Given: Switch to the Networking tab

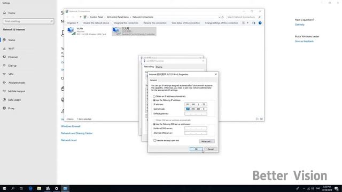Looking at the screenshot, I should pyautogui.click(x=149, y=67).
